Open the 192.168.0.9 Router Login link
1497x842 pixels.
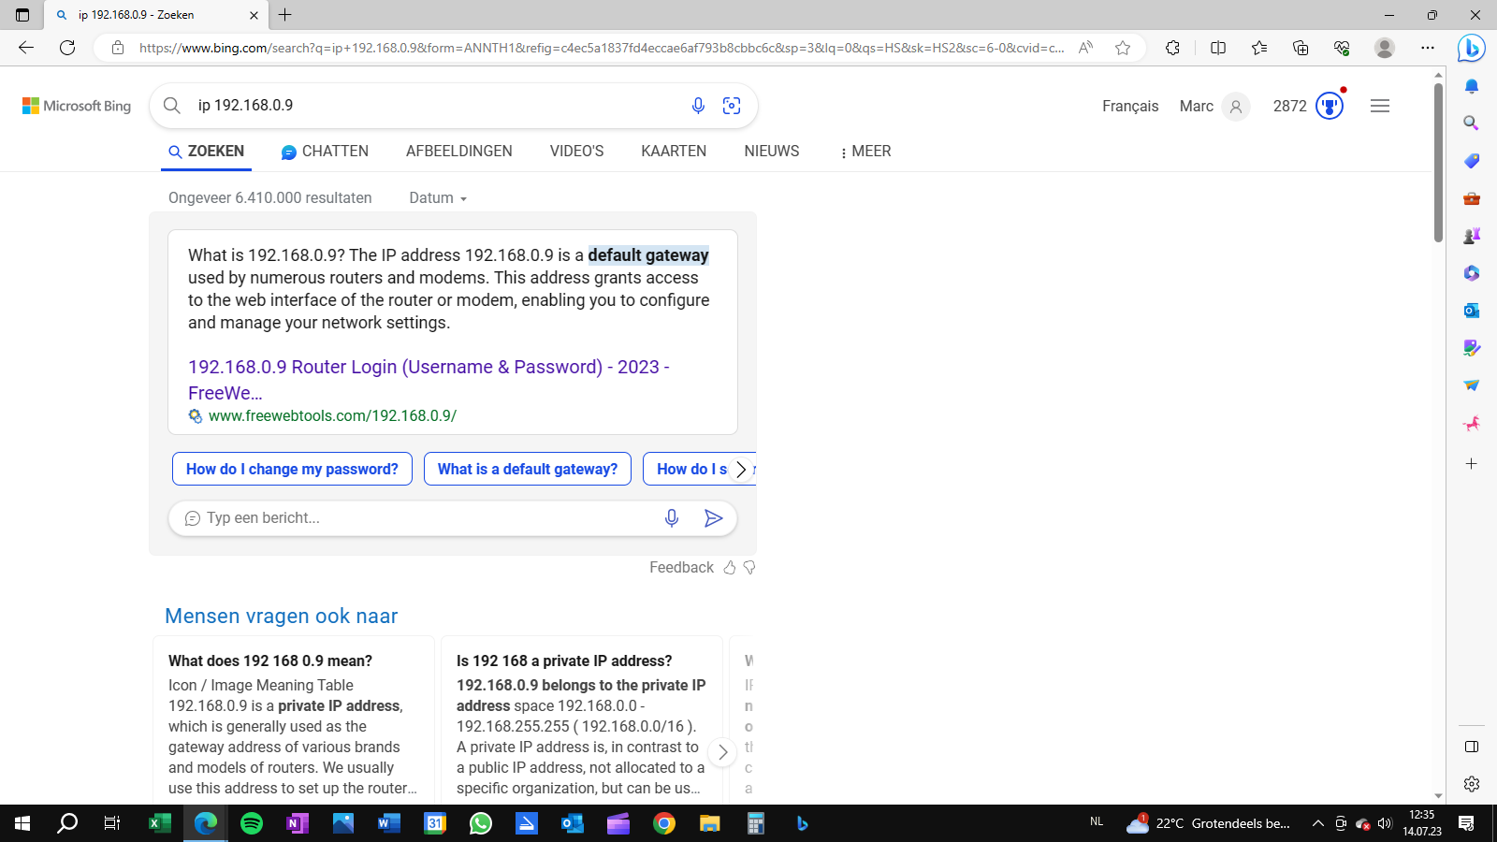pos(429,380)
